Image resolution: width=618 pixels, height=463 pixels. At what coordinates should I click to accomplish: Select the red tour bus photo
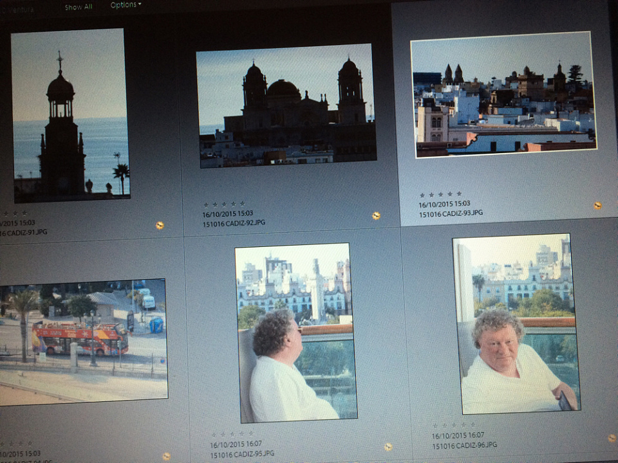(x=83, y=342)
